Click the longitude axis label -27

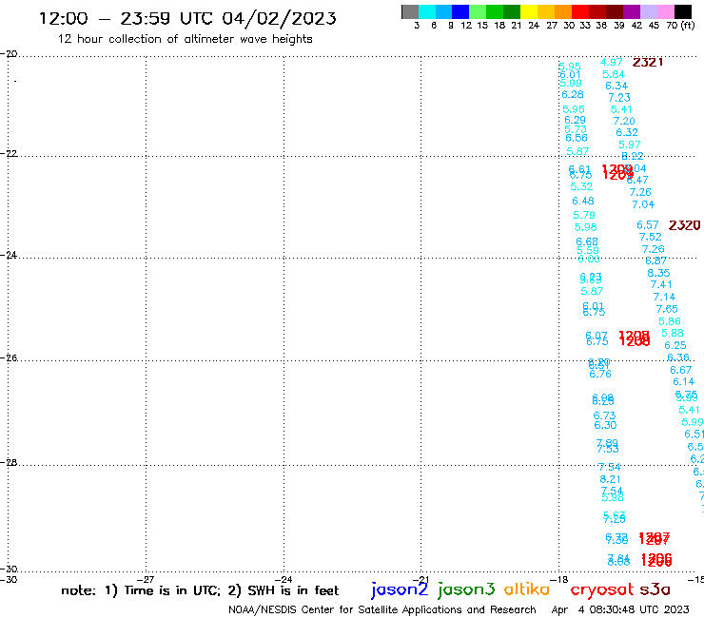[146, 579]
